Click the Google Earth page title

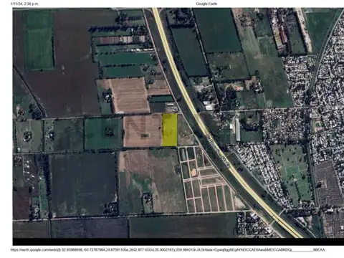coord(206,4)
